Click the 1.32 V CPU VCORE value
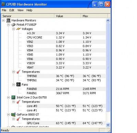 (60, 37)
